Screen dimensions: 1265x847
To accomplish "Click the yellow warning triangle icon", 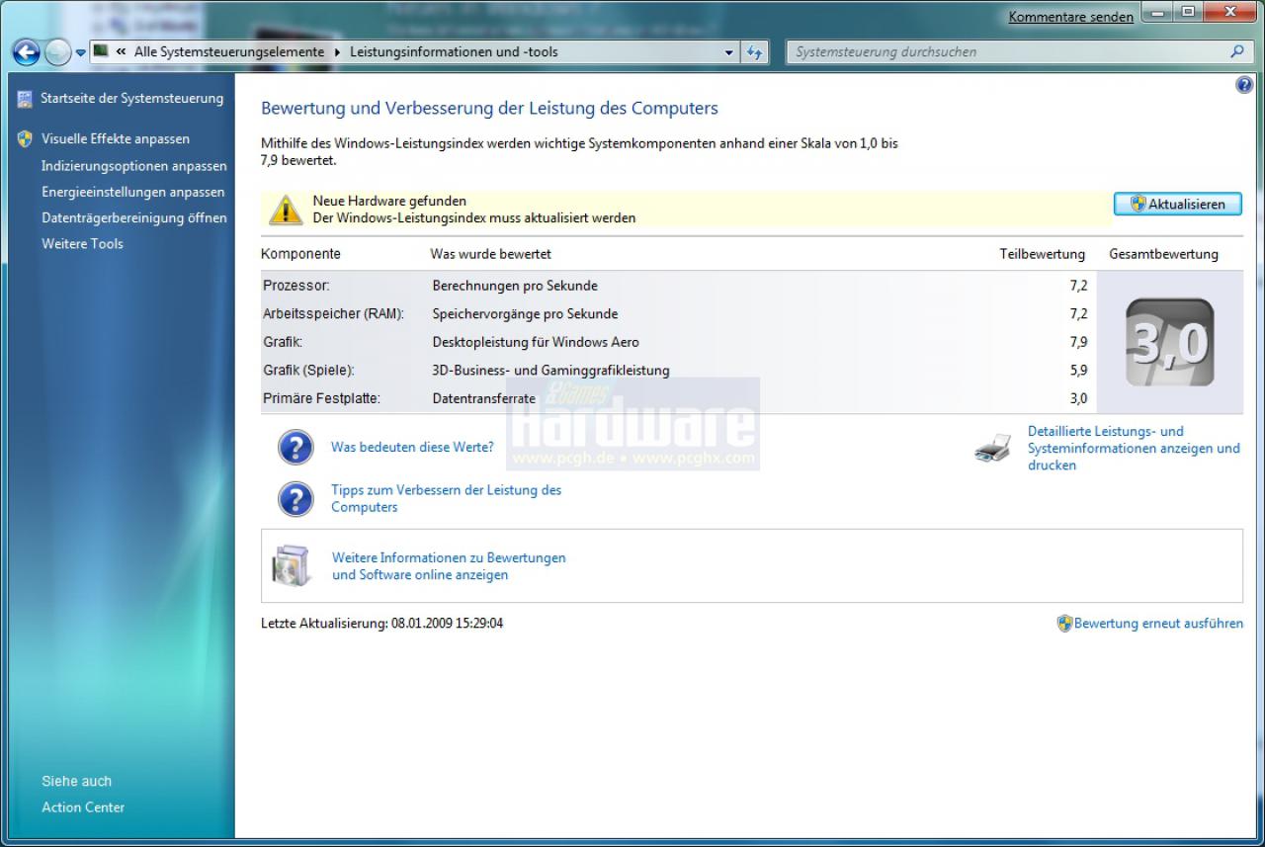I will tap(286, 209).
